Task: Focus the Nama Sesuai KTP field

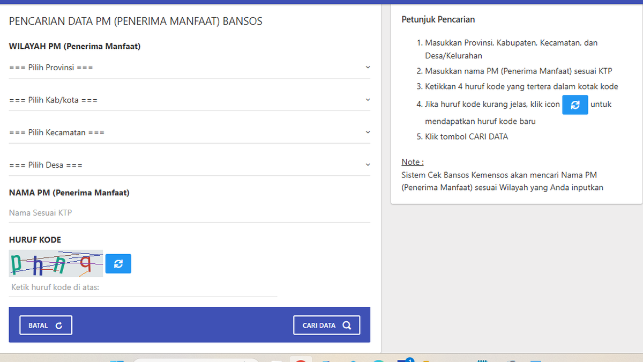Action: coord(190,213)
